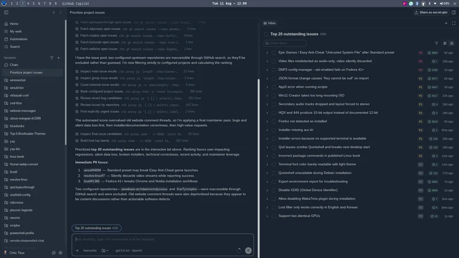This screenshot has height=258, width=459.
Task: Check Disable GDID issue
Action: pos(274,190)
